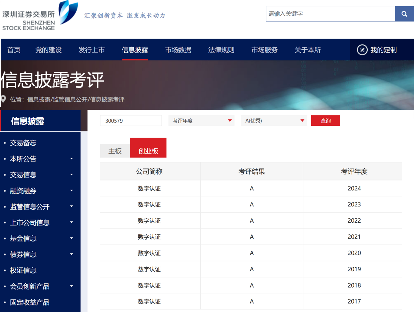Viewport: 414px width, 312px height.
Task: Click the Shenzhen Stock Exchange logo
Action: tap(40, 16)
